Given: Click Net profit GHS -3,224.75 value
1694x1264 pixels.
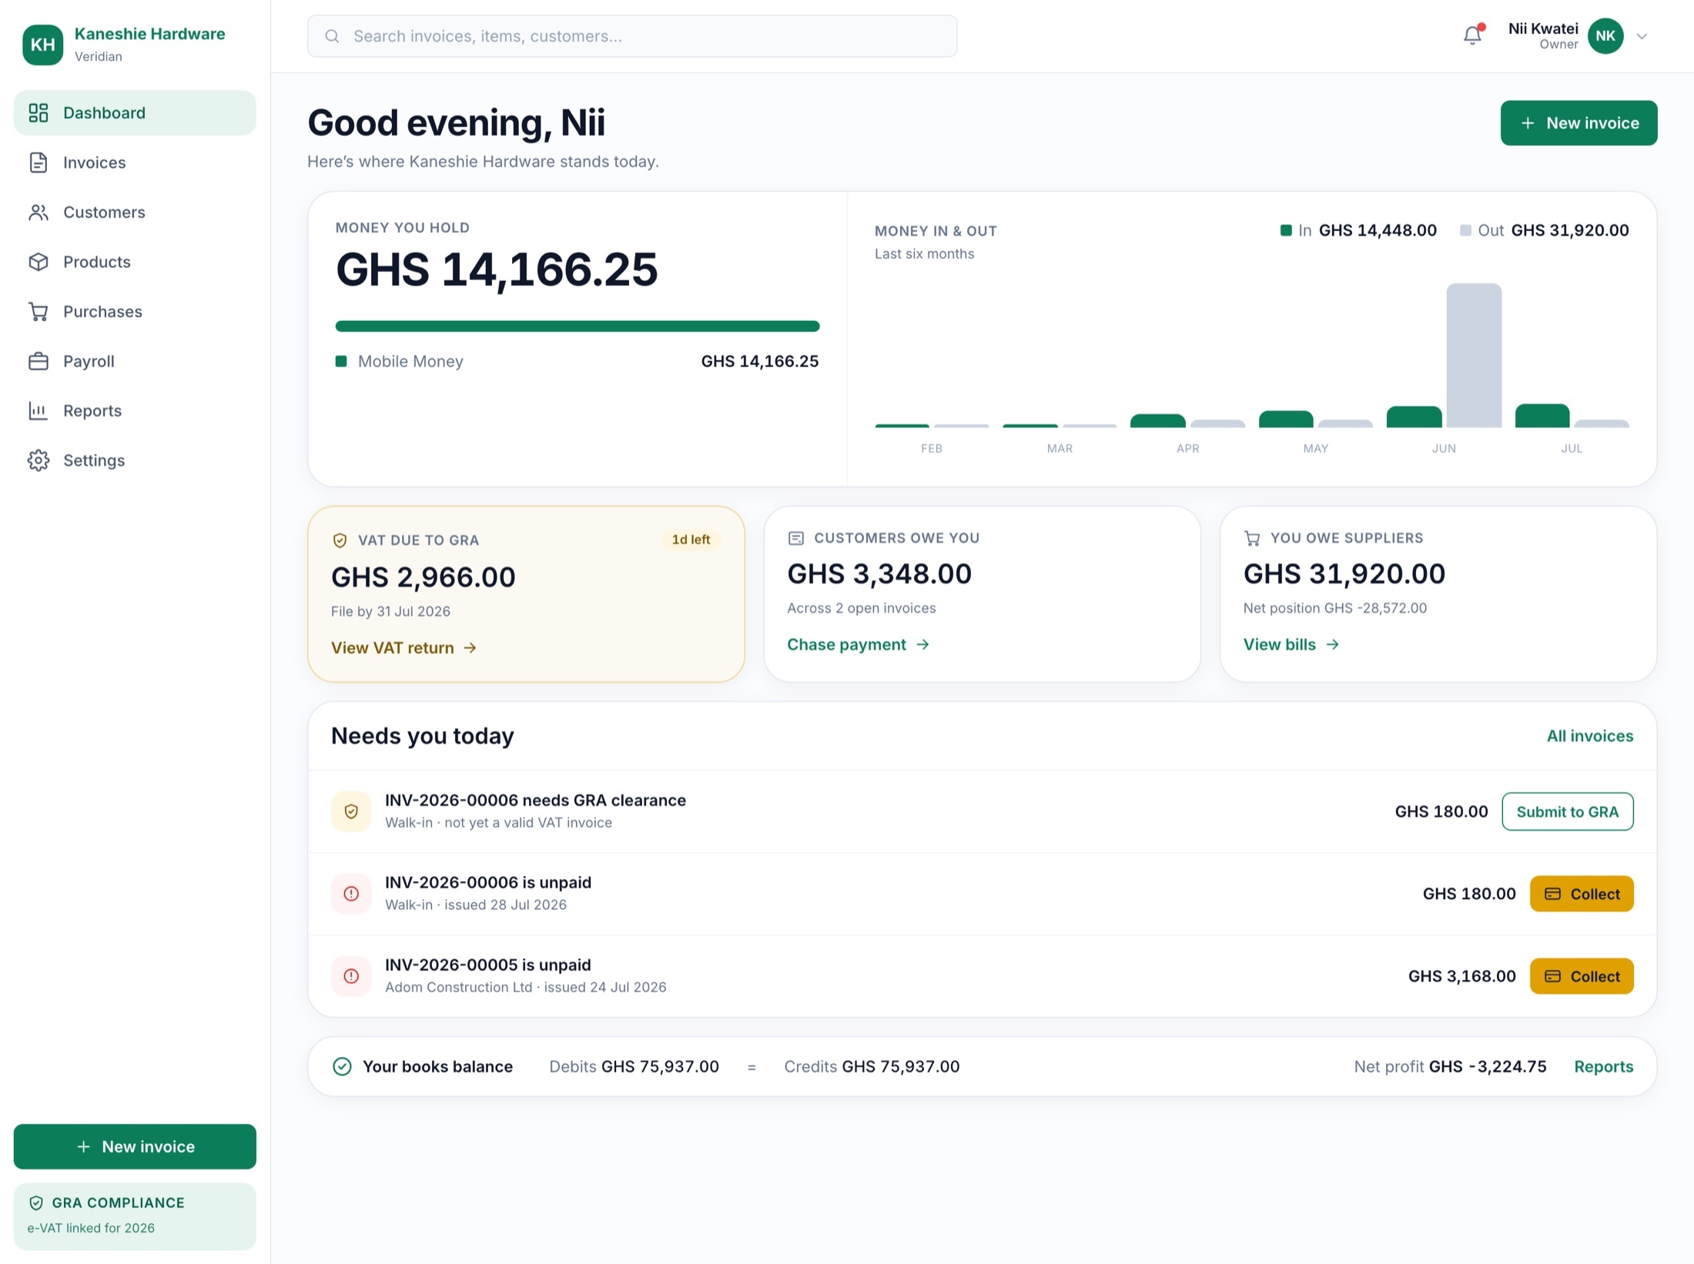Looking at the screenshot, I should (x=1488, y=1066).
